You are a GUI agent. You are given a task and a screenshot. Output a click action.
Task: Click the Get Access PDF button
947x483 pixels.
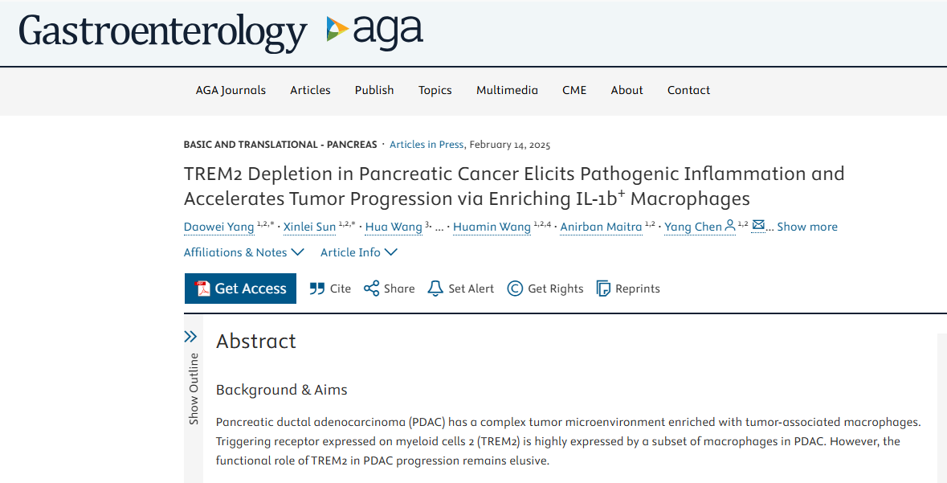240,289
